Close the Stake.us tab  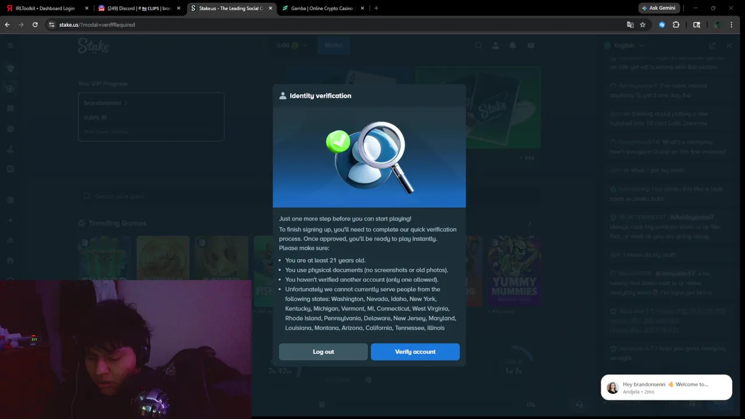[271, 8]
